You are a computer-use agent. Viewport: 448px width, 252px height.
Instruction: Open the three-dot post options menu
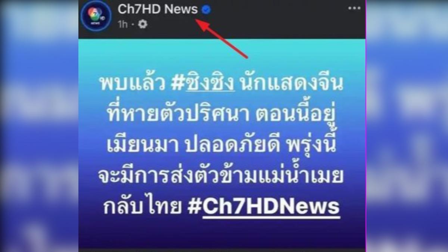point(354,8)
